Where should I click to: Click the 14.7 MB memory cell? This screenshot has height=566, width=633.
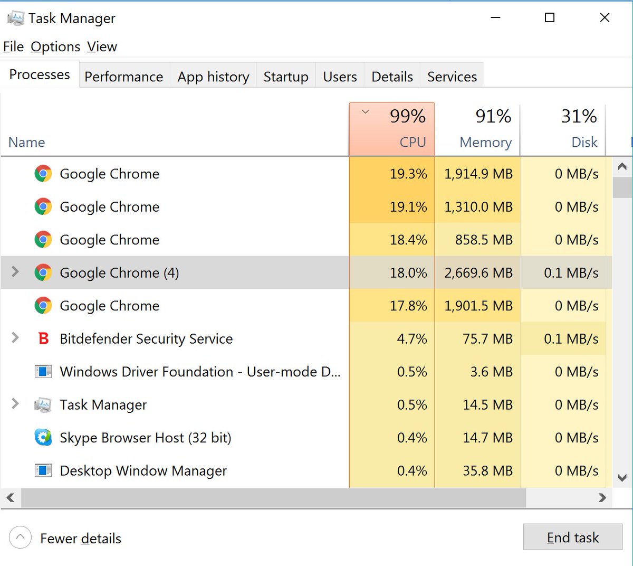478,438
